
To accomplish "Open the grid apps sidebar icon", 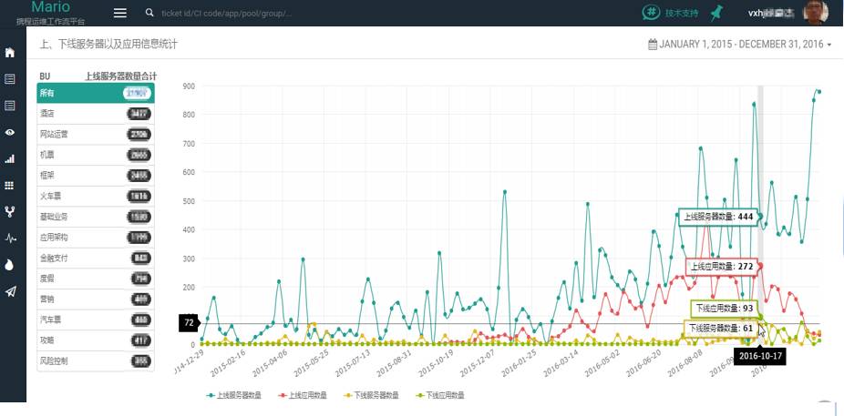I will coord(10,186).
